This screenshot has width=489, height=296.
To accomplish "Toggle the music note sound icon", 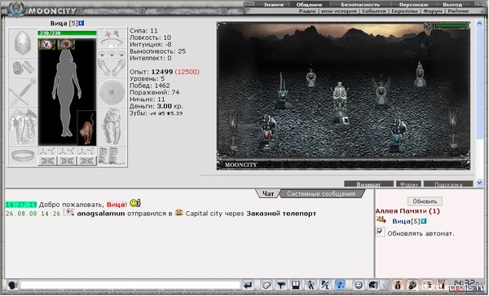I will tap(340, 285).
